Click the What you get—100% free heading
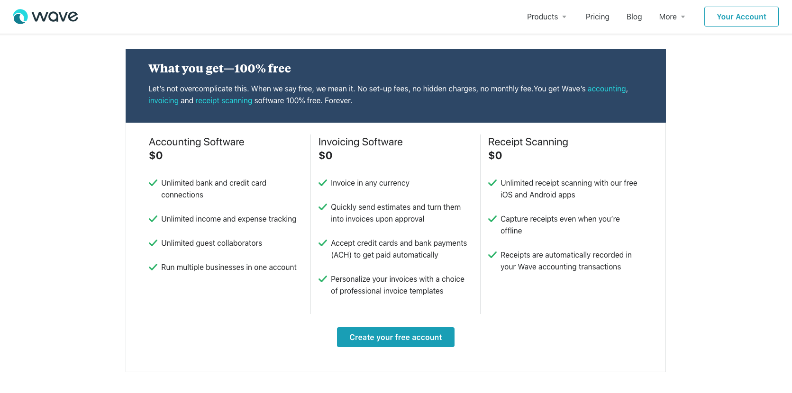 (x=219, y=69)
